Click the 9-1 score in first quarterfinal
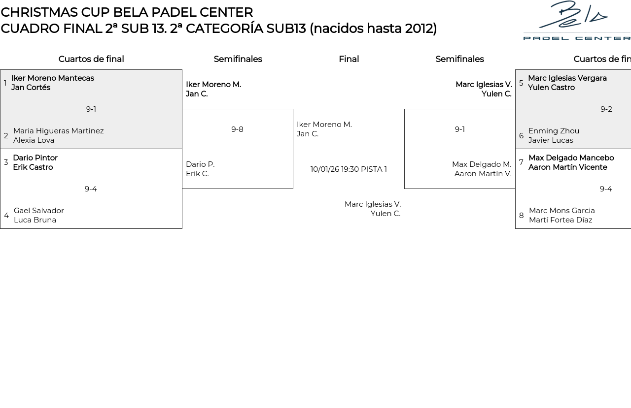 coord(91,109)
